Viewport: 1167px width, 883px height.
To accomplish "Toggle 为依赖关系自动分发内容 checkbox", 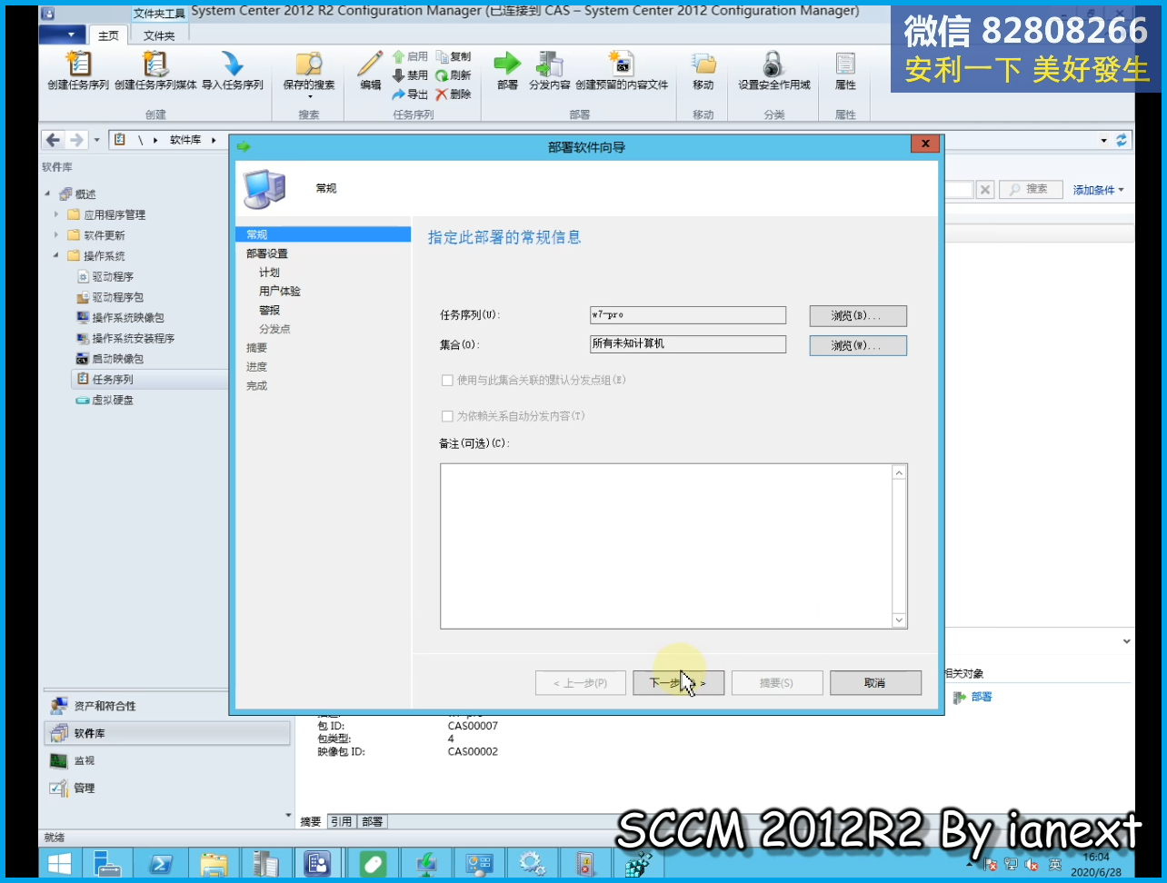I will point(447,416).
